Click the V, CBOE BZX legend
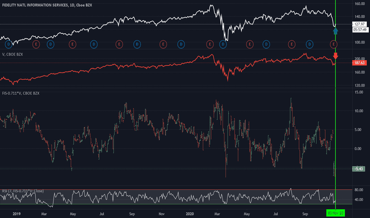The image size is (370, 218). pyautogui.click(x=13, y=54)
